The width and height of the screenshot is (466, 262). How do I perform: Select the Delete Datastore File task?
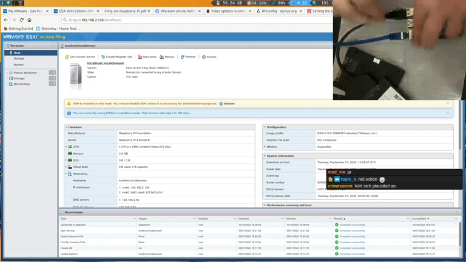tap(259, 237)
